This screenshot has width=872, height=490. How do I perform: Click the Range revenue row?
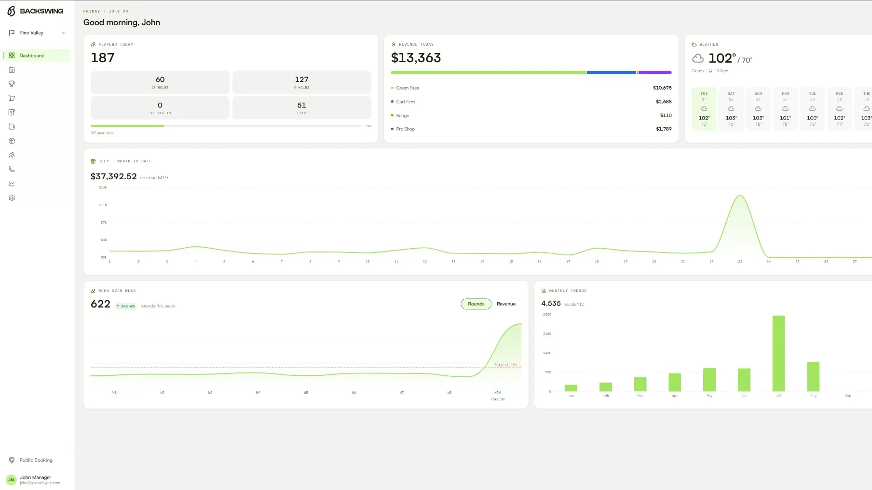[531, 116]
